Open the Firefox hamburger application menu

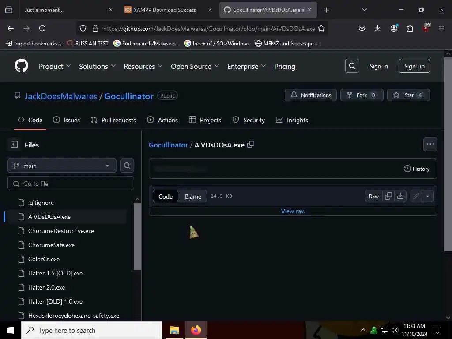[x=441, y=28]
